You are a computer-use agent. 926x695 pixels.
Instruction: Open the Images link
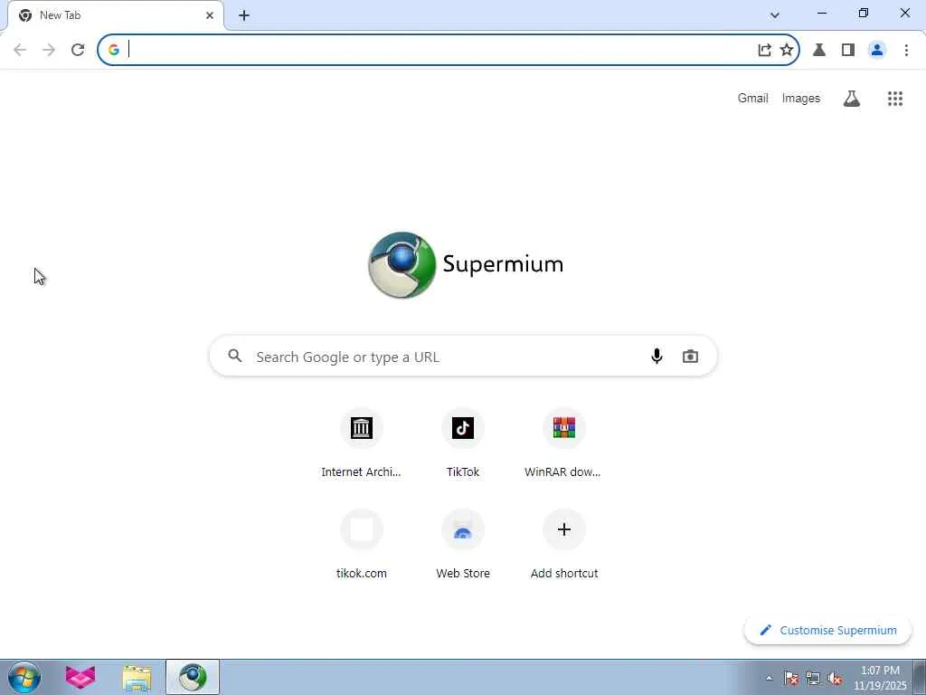coord(801,98)
